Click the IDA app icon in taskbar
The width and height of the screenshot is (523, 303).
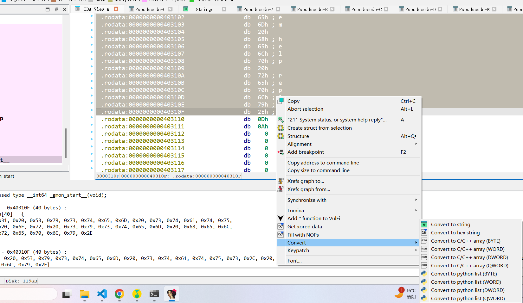tap(172, 294)
